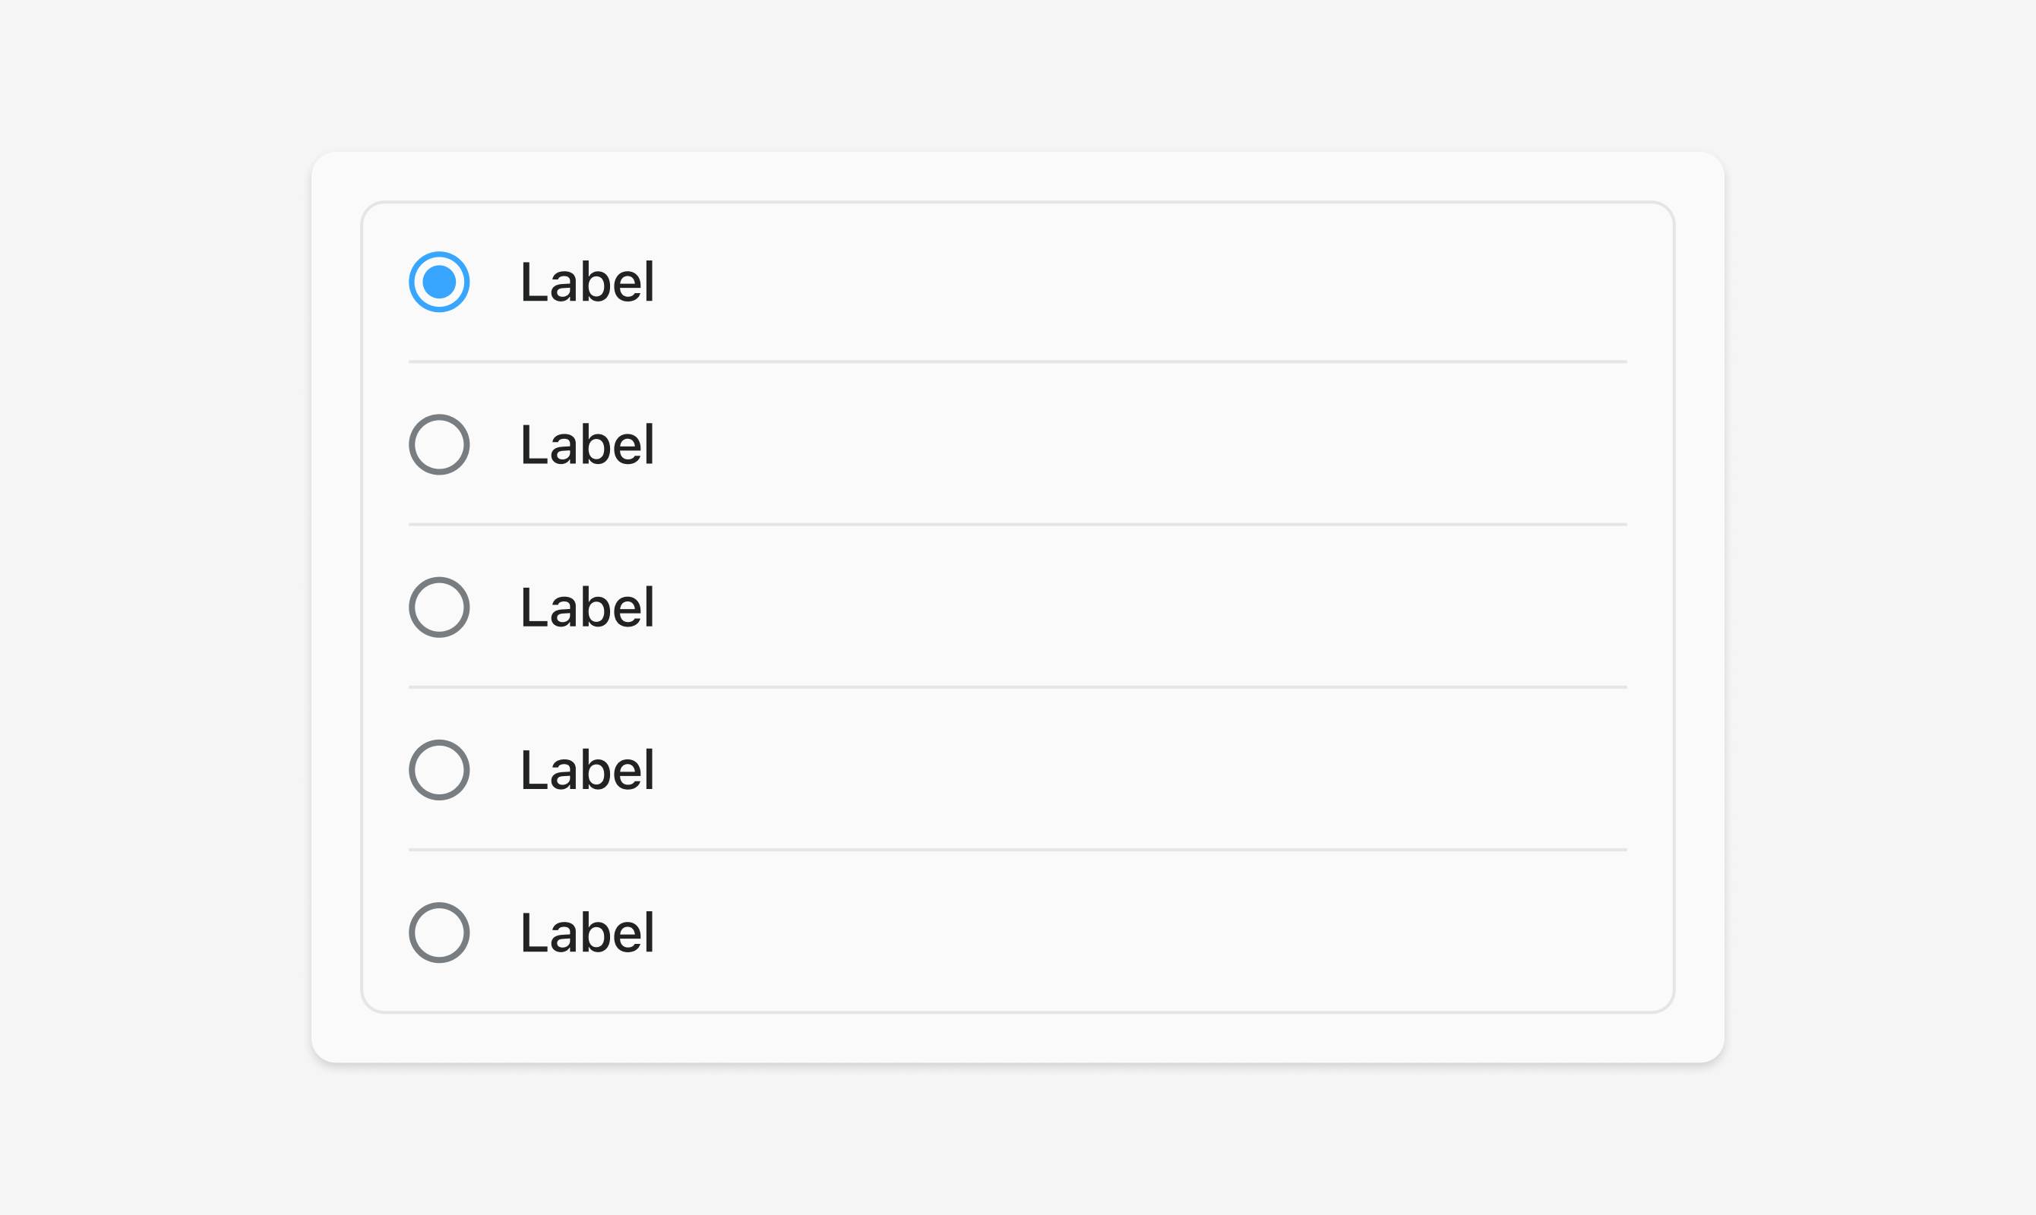Click the divider between the third and fourth options
Viewport: 2036px width, 1215px height.
[1017, 687]
